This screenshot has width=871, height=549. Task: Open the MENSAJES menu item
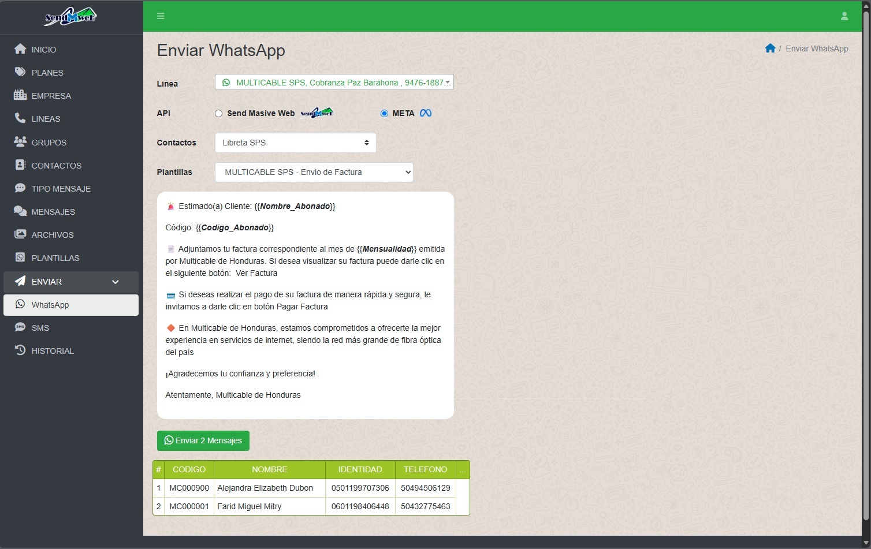tap(71, 211)
